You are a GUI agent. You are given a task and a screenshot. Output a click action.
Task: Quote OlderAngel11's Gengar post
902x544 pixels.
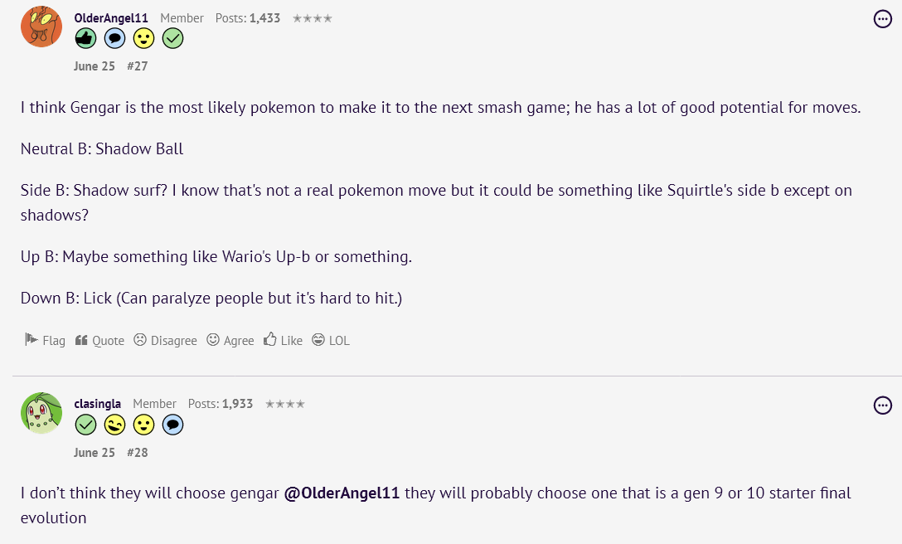[99, 340]
